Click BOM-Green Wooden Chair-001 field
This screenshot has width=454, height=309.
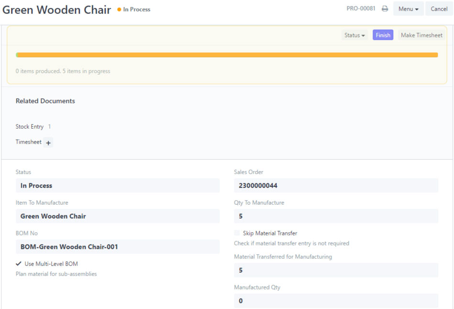click(118, 247)
